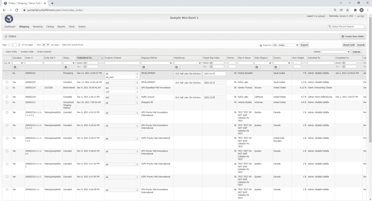Image resolution: width=372 pixels, height=201 pixels.
Task: Select checkbox for order 200002221
Action: (7, 73)
